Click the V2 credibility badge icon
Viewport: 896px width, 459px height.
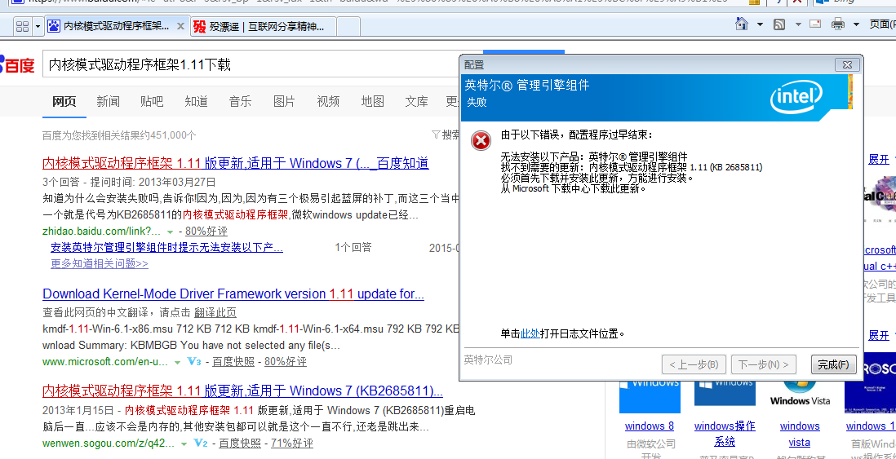tap(201, 444)
